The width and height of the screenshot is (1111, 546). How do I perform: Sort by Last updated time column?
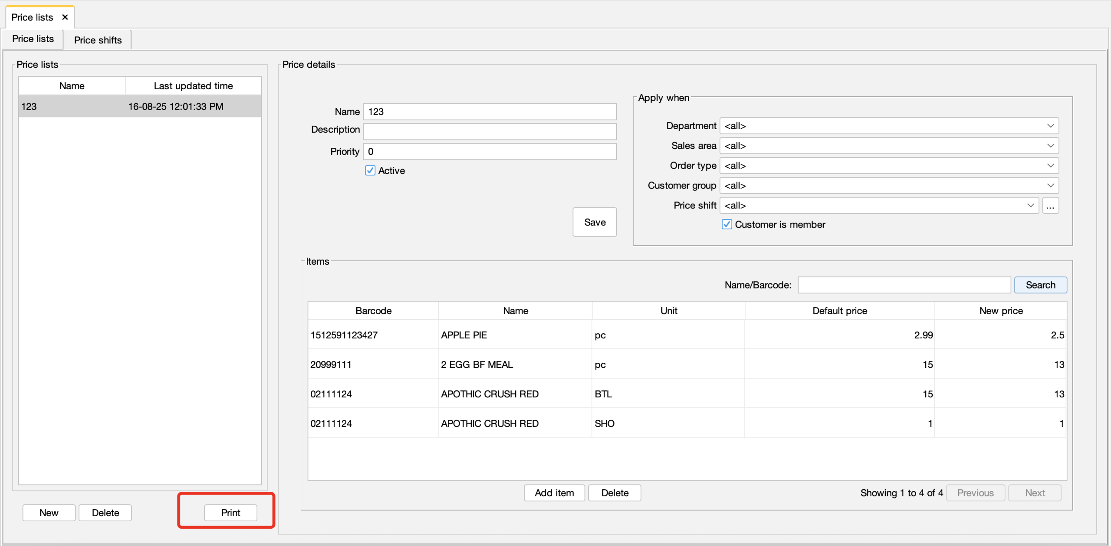(194, 86)
